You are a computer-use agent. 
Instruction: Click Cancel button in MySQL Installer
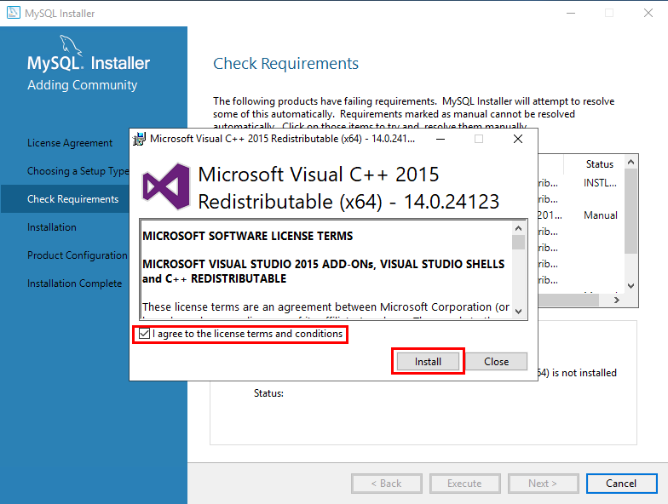pos(622,484)
